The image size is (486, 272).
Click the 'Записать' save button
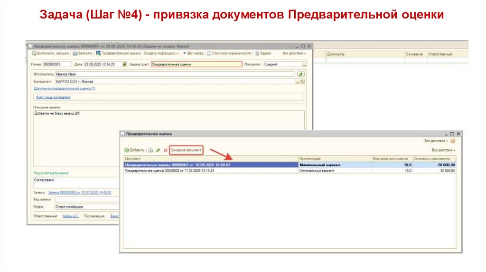(x=83, y=54)
